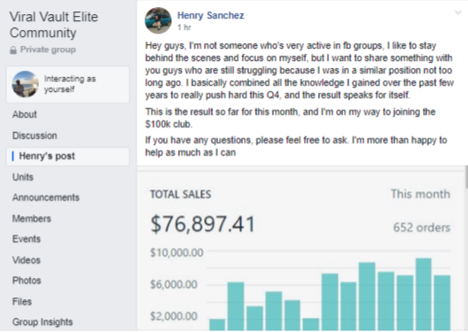Click your own avatar in Interacting as box
The width and height of the screenshot is (468, 332).
[x=26, y=84]
